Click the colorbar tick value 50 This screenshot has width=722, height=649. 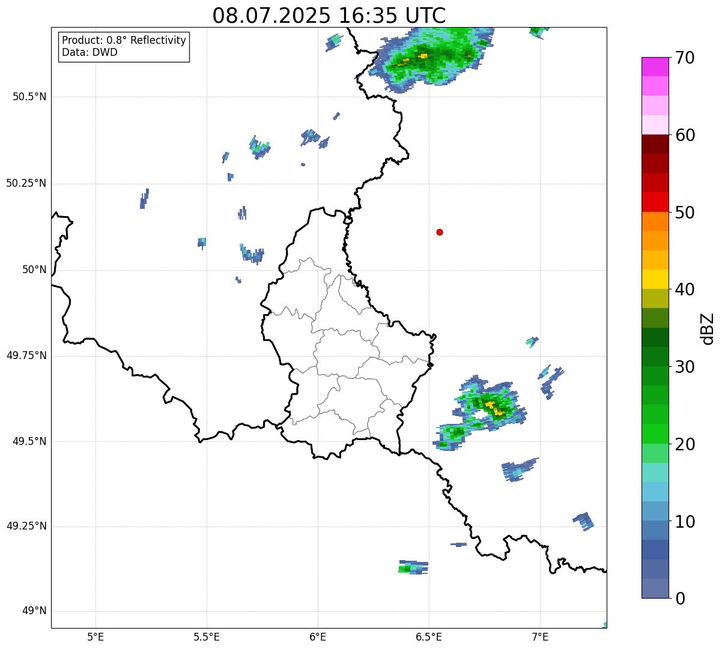pos(685,213)
